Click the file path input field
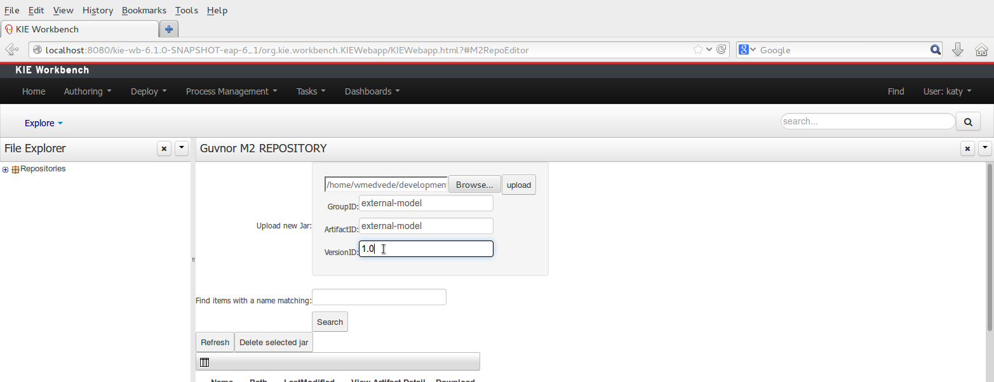This screenshot has height=382, width=994. (x=386, y=185)
